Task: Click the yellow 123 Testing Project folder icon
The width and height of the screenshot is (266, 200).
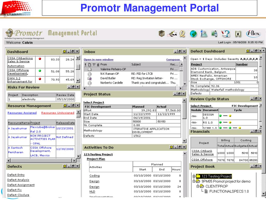Action: point(198,176)
